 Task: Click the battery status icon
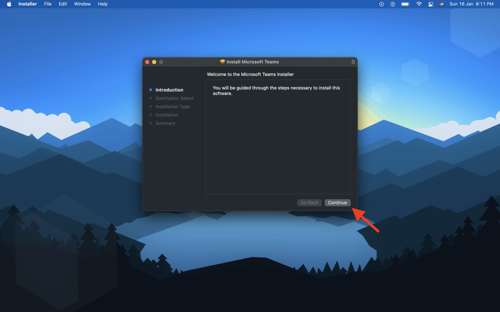click(x=405, y=4)
